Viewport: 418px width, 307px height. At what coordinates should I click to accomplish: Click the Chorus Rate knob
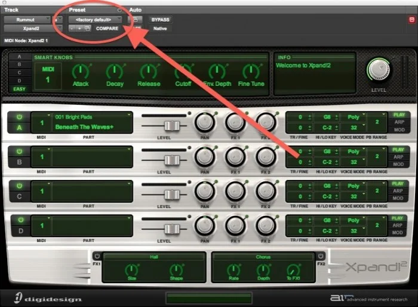click(x=233, y=270)
